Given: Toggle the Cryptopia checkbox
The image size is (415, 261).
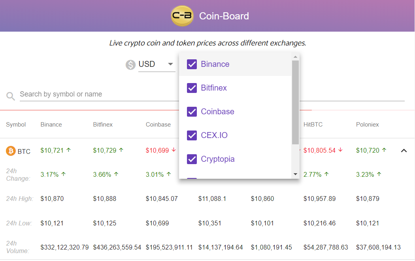Looking at the screenshot, I should [192, 159].
